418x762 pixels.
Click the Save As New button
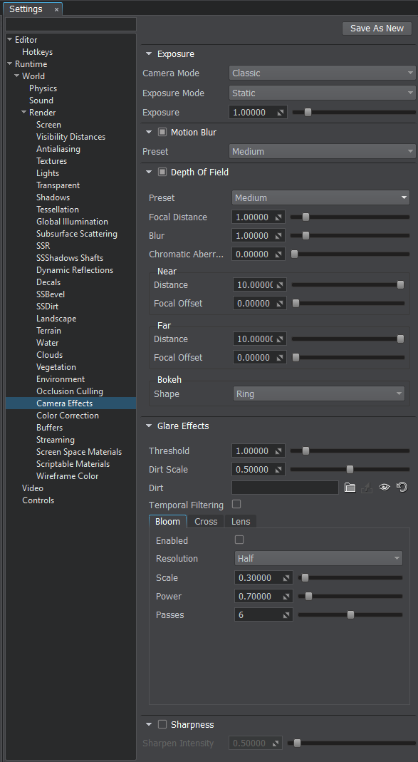tap(377, 29)
